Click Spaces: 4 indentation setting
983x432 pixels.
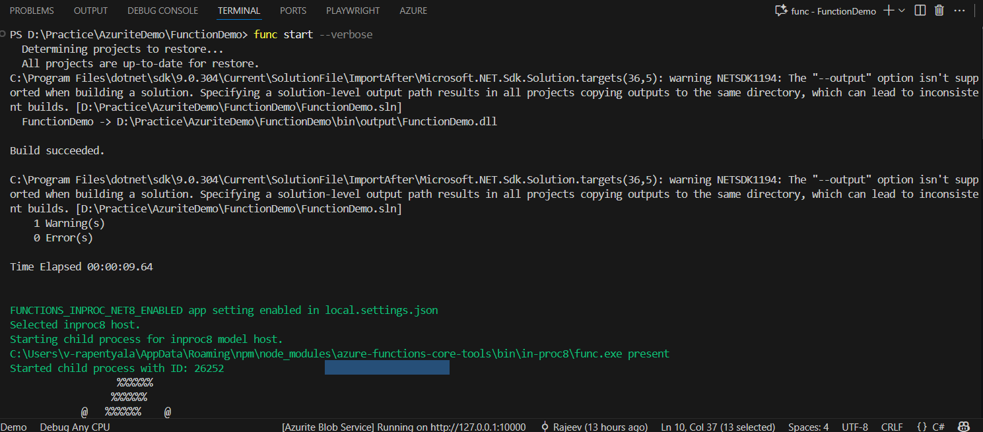pos(808,427)
